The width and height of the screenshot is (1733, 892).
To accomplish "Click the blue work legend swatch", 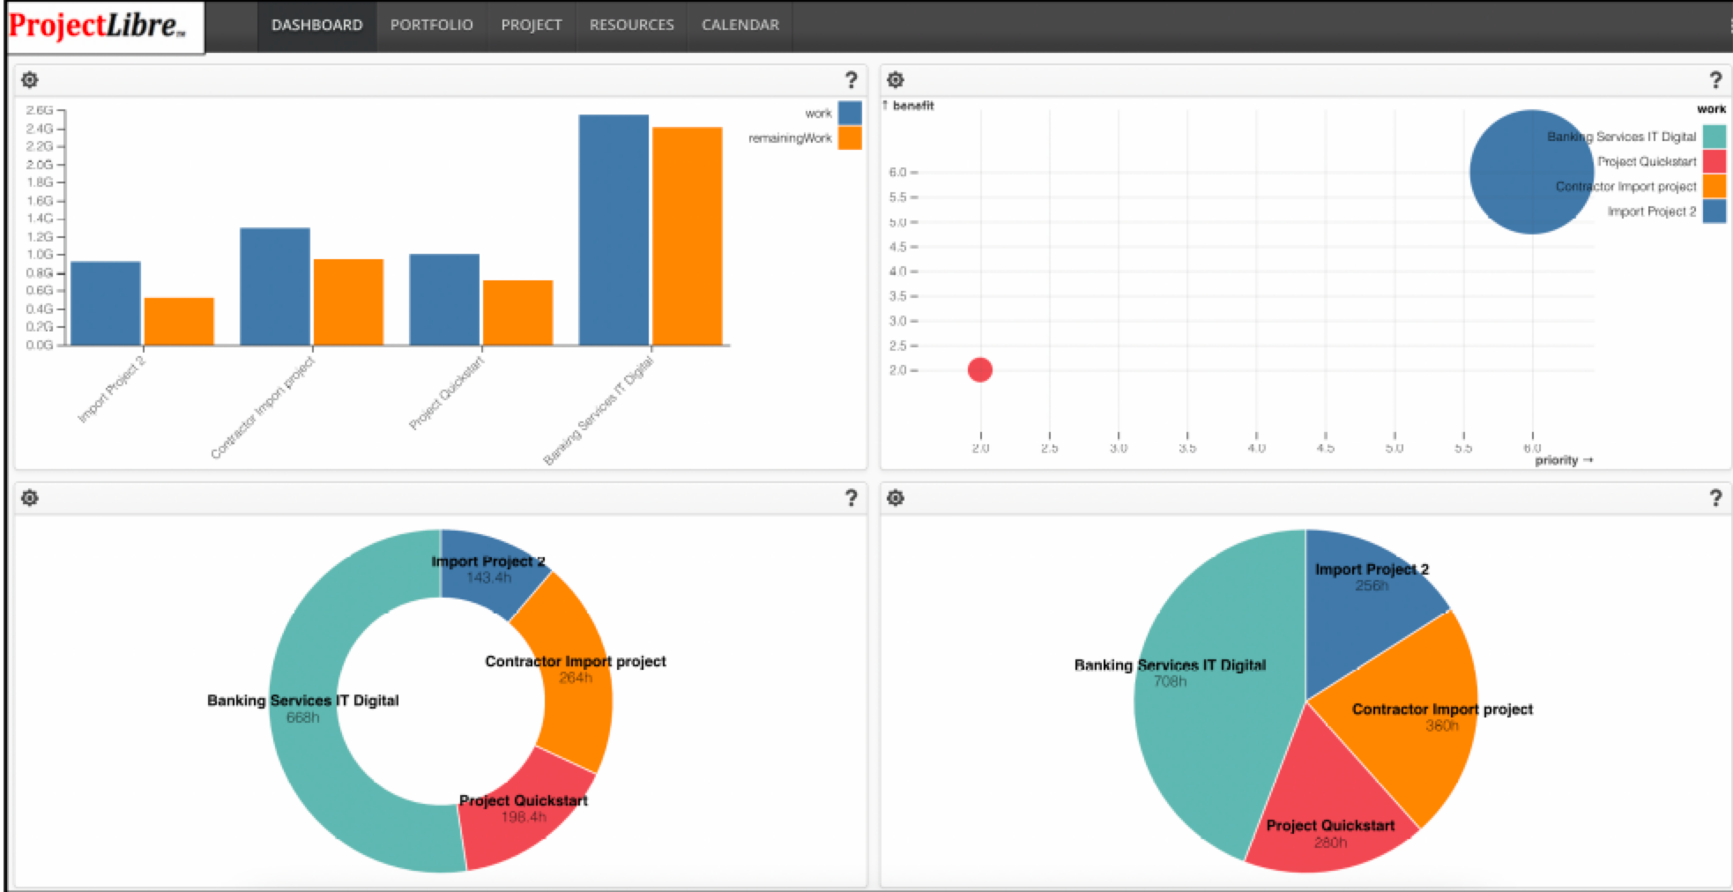I will click(x=849, y=113).
